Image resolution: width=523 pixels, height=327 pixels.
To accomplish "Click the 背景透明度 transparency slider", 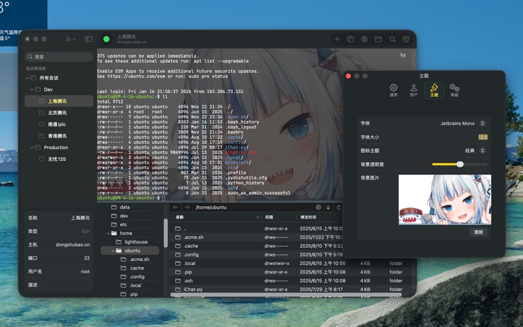I will (x=460, y=164).
